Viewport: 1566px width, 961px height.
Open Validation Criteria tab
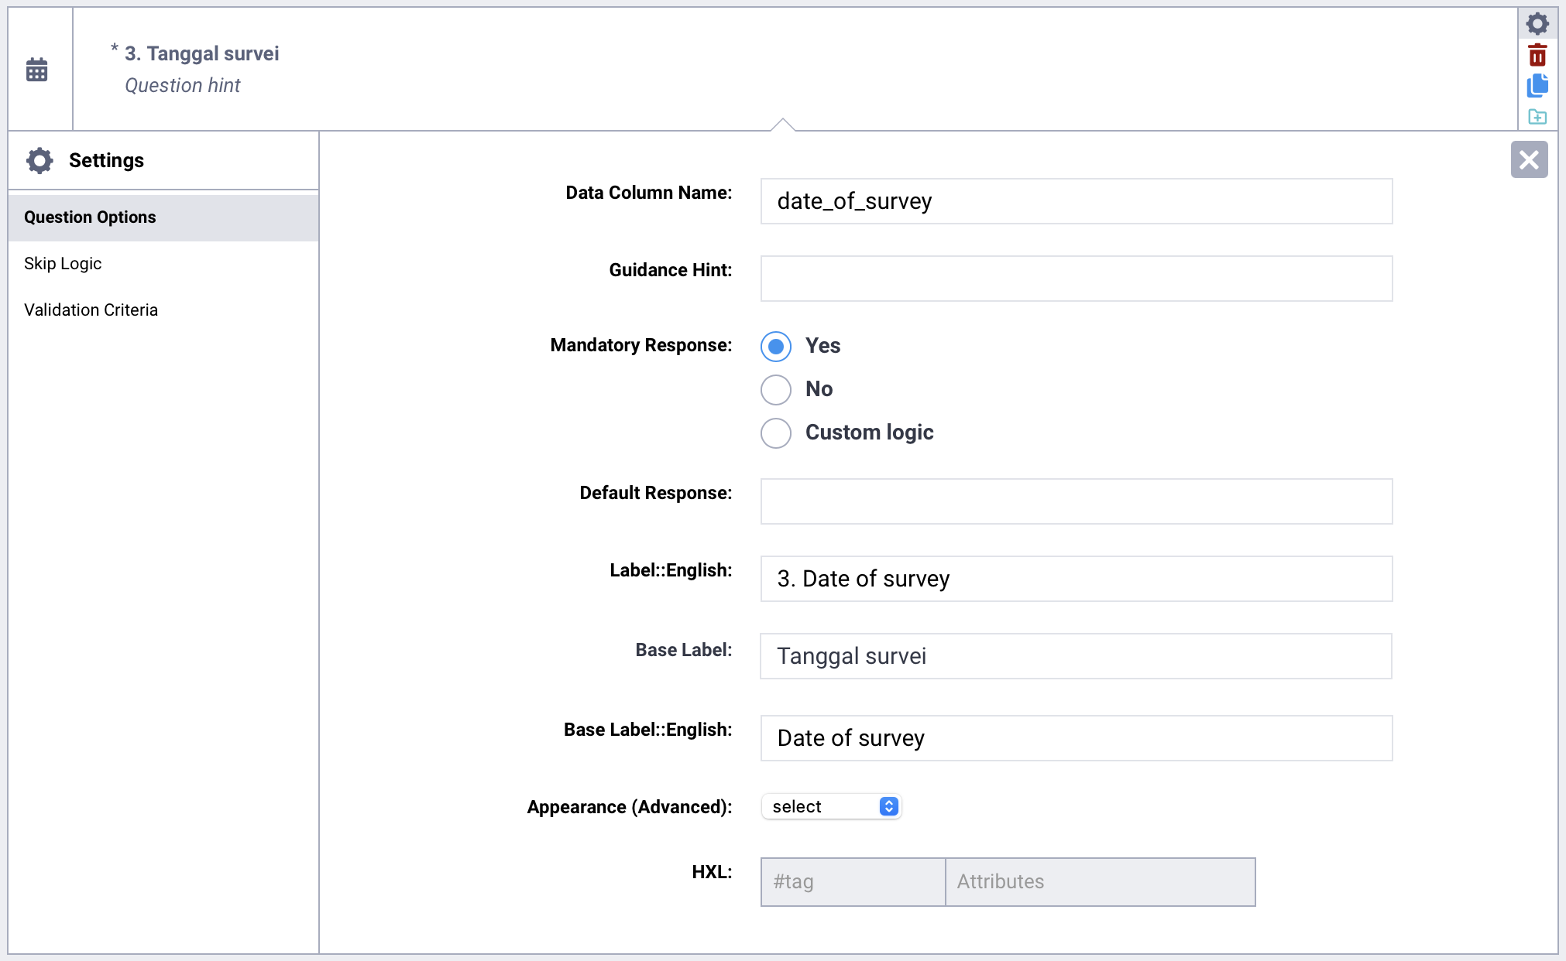pos(91,310)
